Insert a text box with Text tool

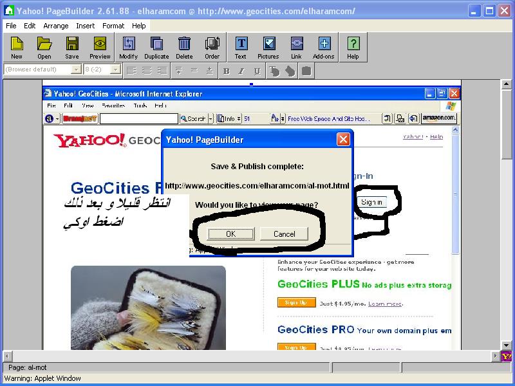[x=241, y=48]
